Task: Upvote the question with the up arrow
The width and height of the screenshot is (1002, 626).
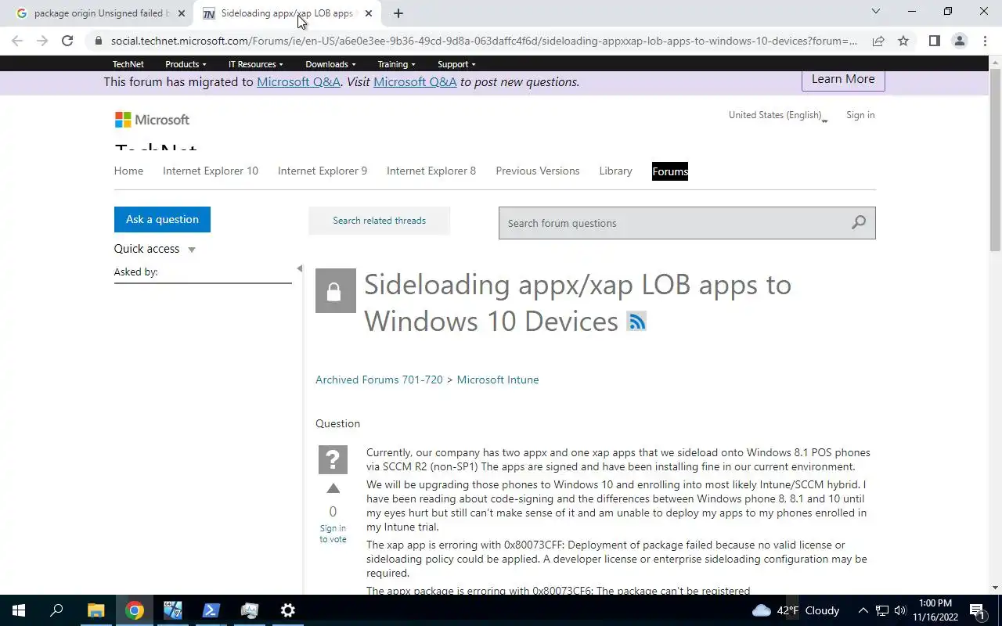Action: tap(333, 489)
